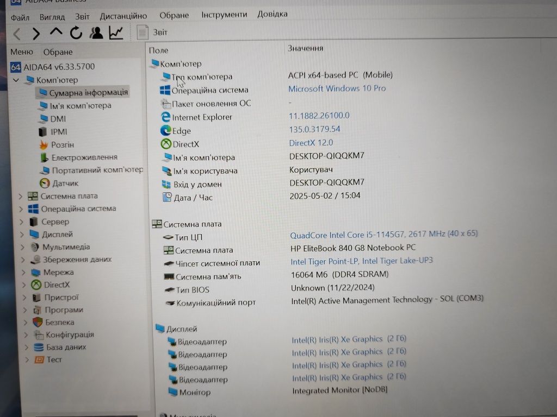Viewport: 557px width, 417px height.
Task: Open Електроживлення tree item
Action: coord(78,157)
